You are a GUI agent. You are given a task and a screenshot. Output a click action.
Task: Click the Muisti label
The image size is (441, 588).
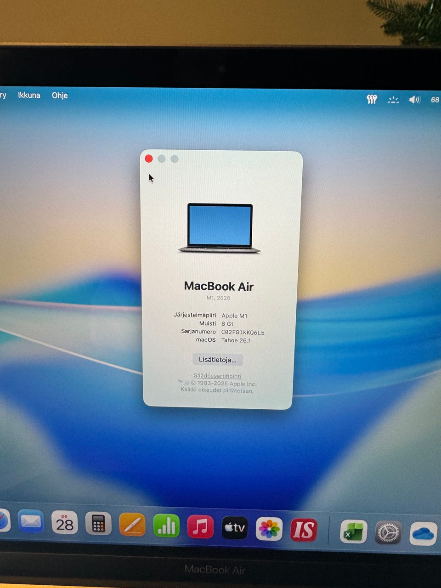(207, 323)
